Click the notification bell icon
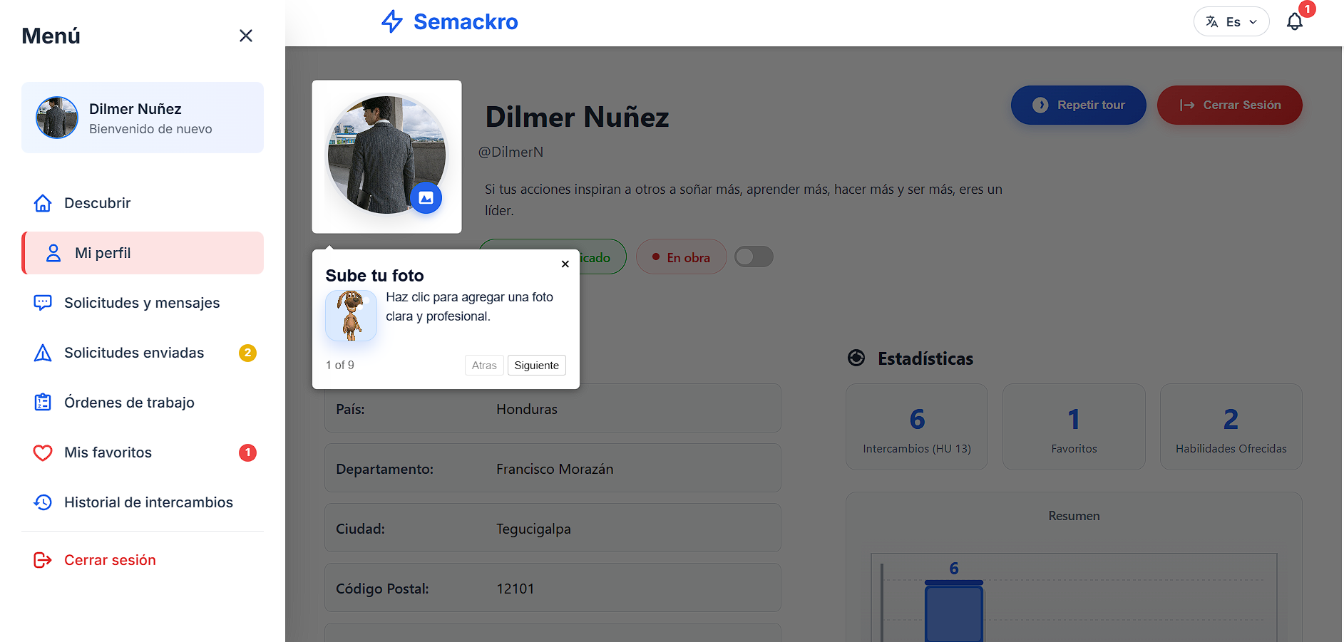This screenshot has height=642, width=1344. coord(1294,22)
